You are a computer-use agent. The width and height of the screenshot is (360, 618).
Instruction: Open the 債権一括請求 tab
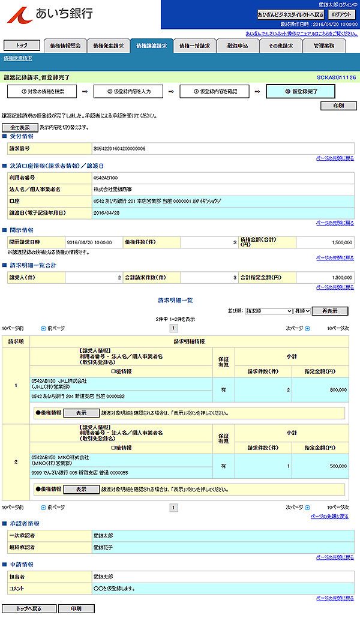(x=194, y=46)
